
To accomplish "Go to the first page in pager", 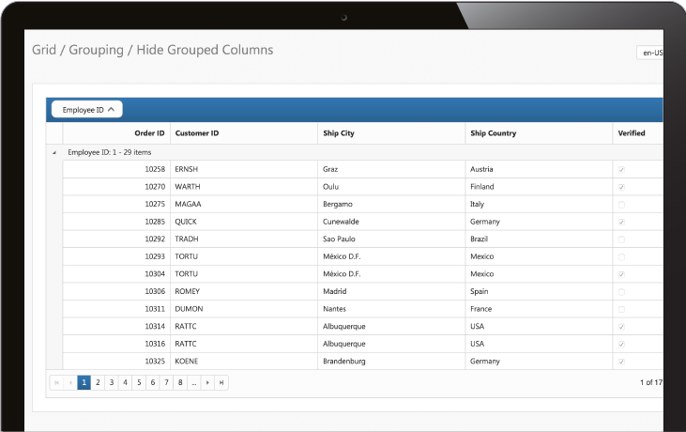I will [x=56, y=383].
